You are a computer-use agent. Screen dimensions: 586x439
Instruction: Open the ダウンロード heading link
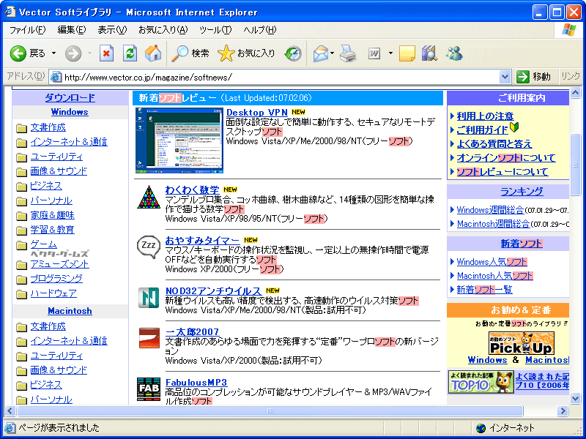click(x=70, y=98)
